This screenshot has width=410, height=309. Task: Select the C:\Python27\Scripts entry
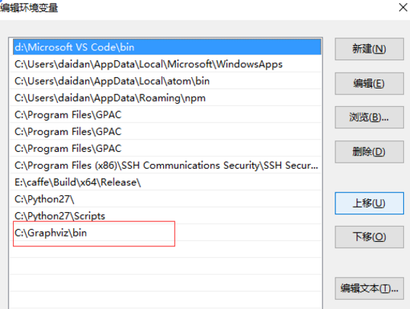tap(167, 216)
